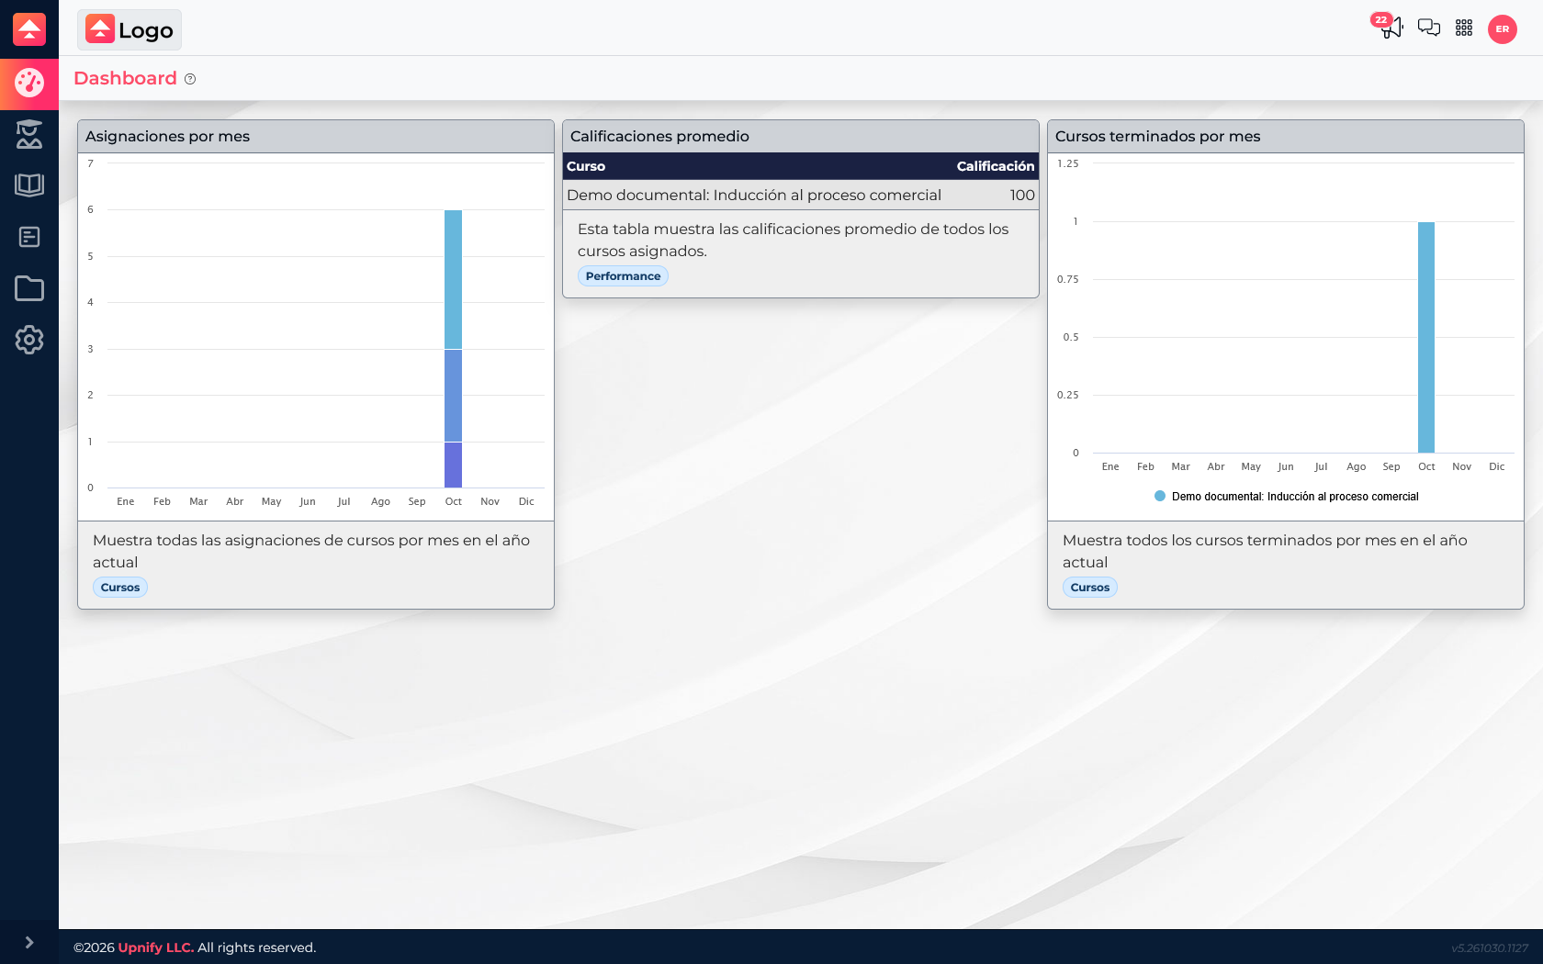Click the Oct bar in Cursos terminados chart
Viewport: 1543px width, 964px height.
[x=1426, y=337]
